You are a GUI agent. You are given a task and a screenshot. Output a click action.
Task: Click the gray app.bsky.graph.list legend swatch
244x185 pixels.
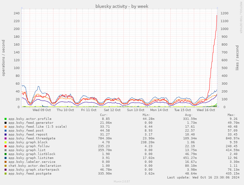6,150
